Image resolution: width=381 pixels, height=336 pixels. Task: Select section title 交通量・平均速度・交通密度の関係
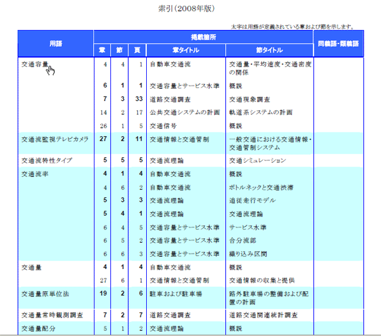coord(270,68)
